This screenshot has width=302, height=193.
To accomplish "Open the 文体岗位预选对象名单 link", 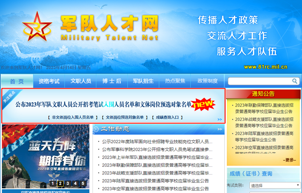I will 125,117.
